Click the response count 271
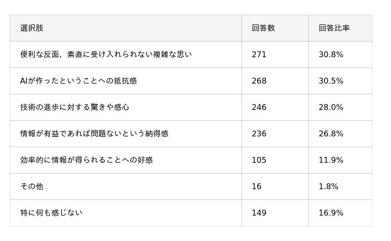The height and width of the screenshot is (241, 391). 259,54
